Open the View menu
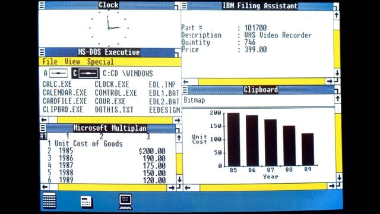The height and width of the screenshot is (214, 380). [72, 62]
